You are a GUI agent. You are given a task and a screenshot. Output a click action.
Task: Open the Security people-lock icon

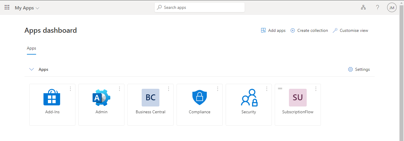click(249, 98)
